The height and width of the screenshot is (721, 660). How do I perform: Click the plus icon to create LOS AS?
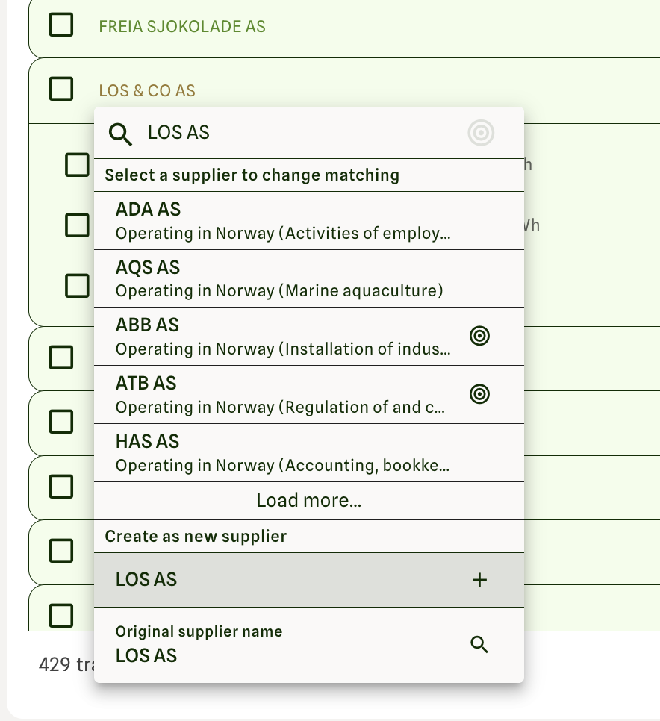tap(479, 580)
